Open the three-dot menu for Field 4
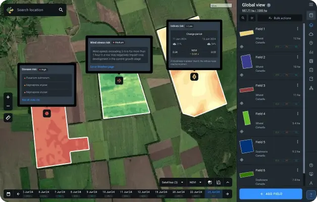 click(x=297, y=114)
